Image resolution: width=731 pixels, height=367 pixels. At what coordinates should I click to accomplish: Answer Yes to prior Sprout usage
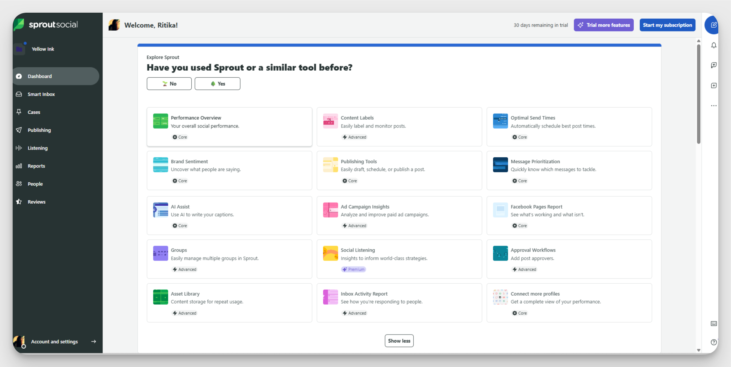pos(217,84)
